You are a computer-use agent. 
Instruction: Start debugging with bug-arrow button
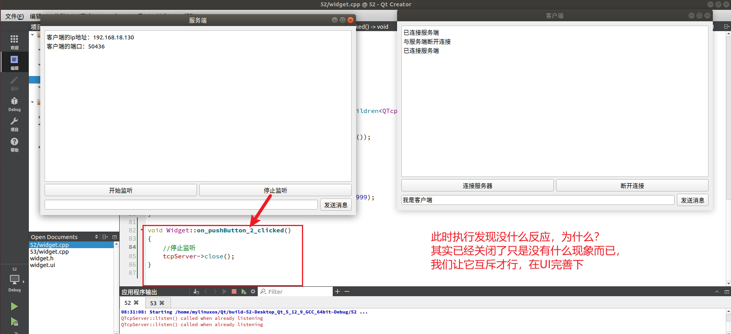coord(14,322)
